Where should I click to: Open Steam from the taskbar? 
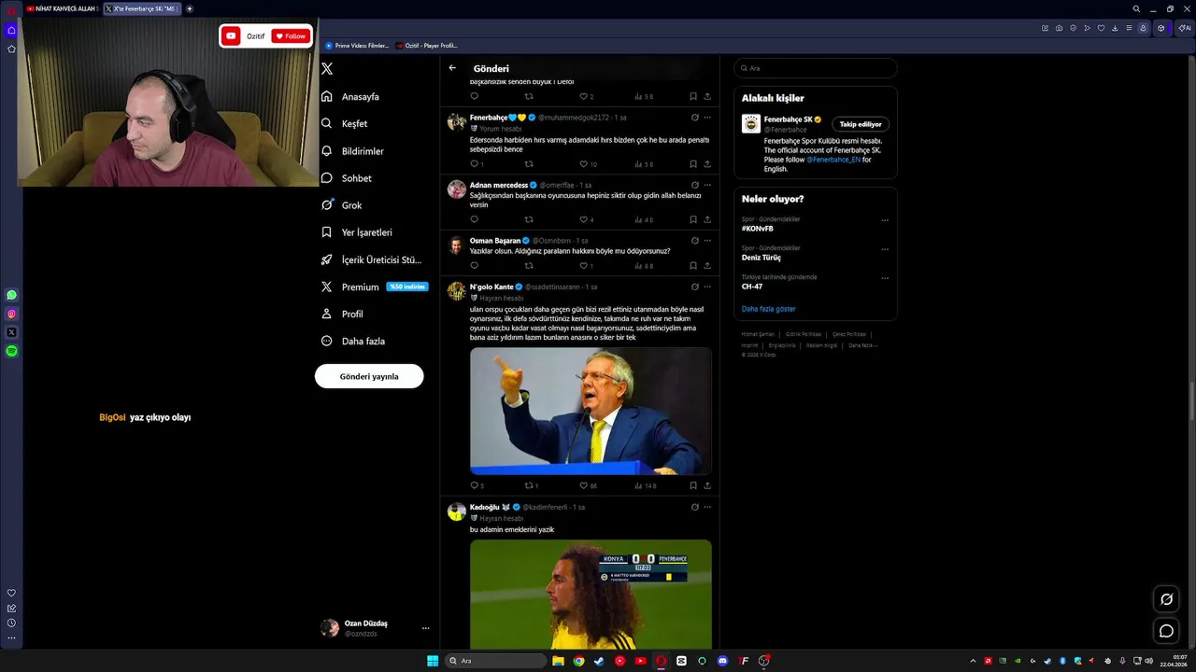[599, 661]
